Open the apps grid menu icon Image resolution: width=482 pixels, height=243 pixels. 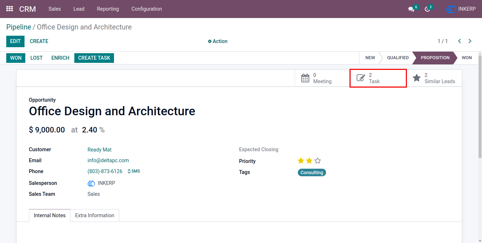point(10,9)
